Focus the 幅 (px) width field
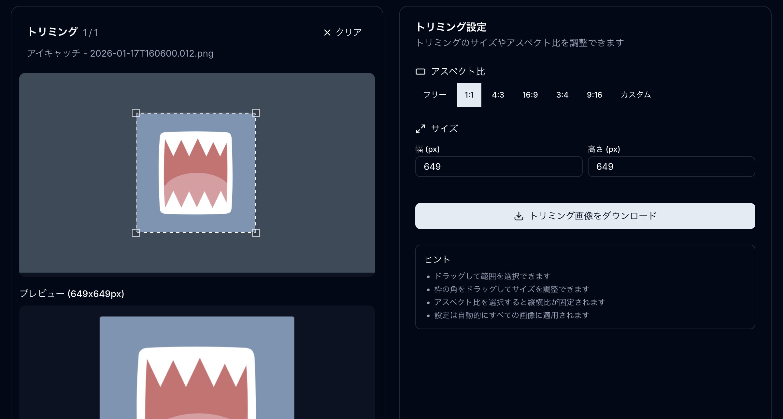Image resolution: width=783 pixels, height=419 pixels. pyautogui.click(x=498, y=167)
